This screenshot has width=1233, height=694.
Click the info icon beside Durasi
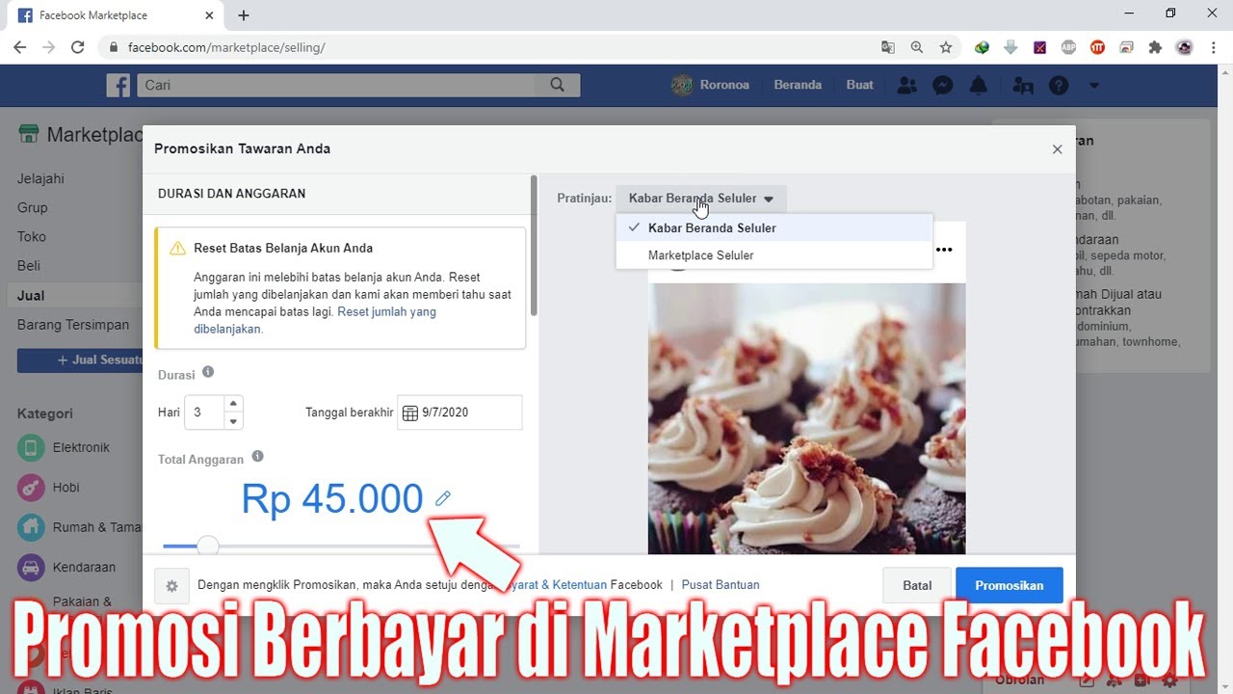click(x=208, y=372)
